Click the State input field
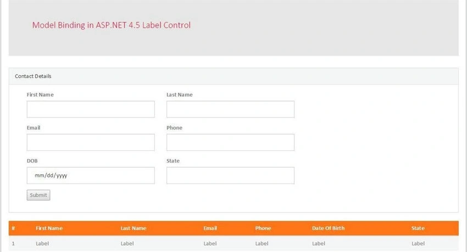Viewport: 467px width, 252px height. pyautogui.click(x=230, y=175)
